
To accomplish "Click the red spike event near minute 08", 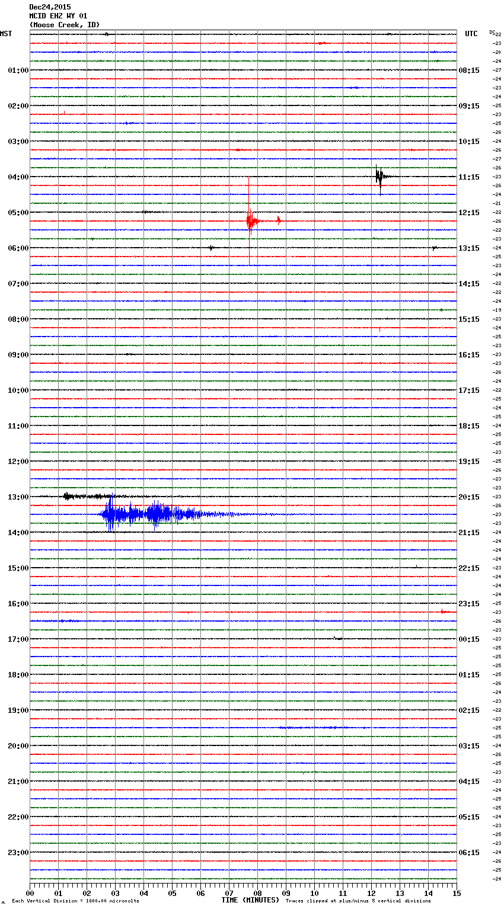I will tap(251, 221).
